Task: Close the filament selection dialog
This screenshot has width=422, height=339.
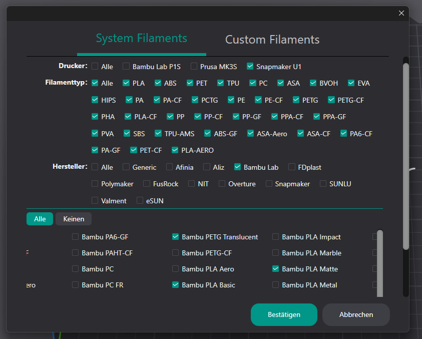Action: (401, 13)
